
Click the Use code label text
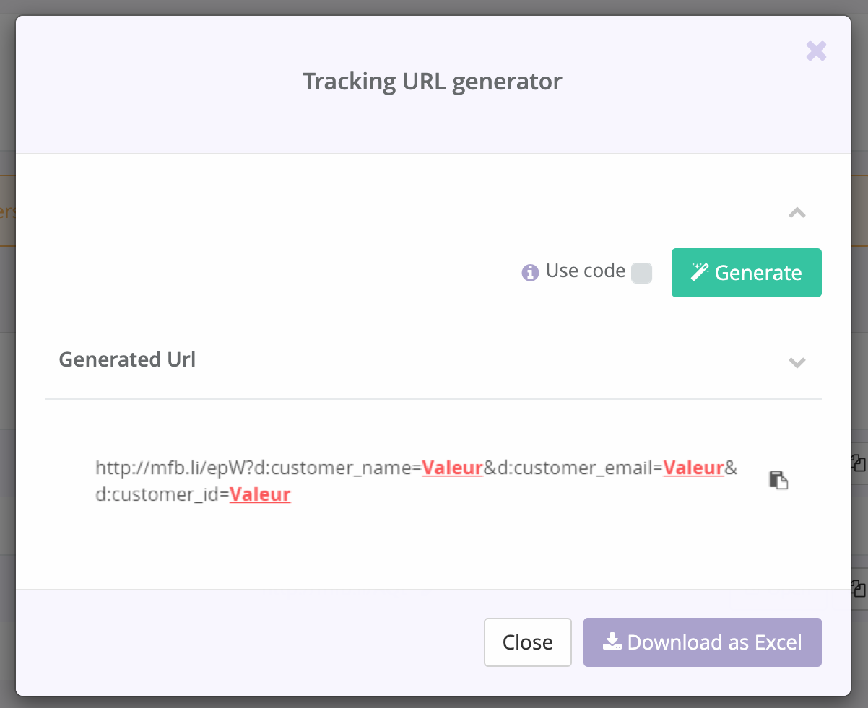tap(585, 271)
